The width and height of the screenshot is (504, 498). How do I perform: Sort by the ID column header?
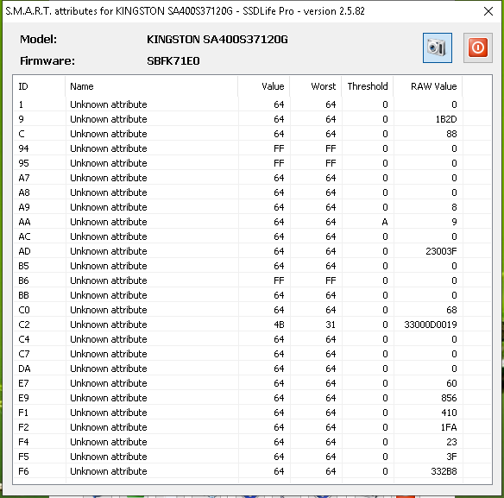40,86
